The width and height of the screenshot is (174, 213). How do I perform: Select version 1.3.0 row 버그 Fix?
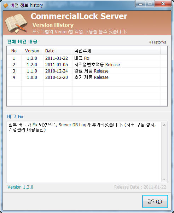(87, 58)
